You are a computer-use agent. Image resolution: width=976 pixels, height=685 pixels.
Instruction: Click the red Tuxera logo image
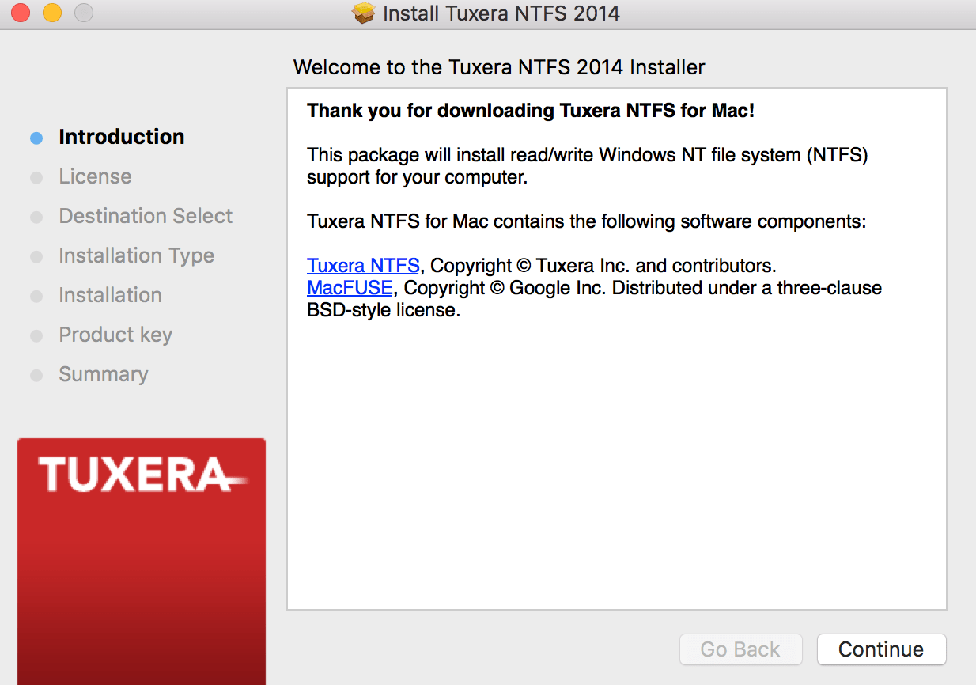click(x=142, y=561)
